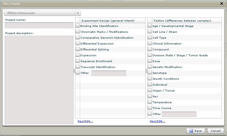Check the Differential Splicing checkbox

pyautogui.click(x=78, y=49)
